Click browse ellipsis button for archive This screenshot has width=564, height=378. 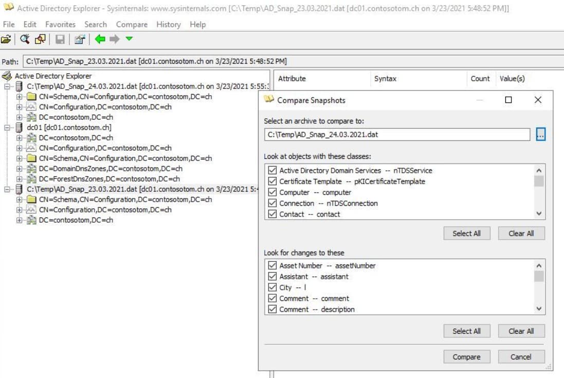[540, 135]
